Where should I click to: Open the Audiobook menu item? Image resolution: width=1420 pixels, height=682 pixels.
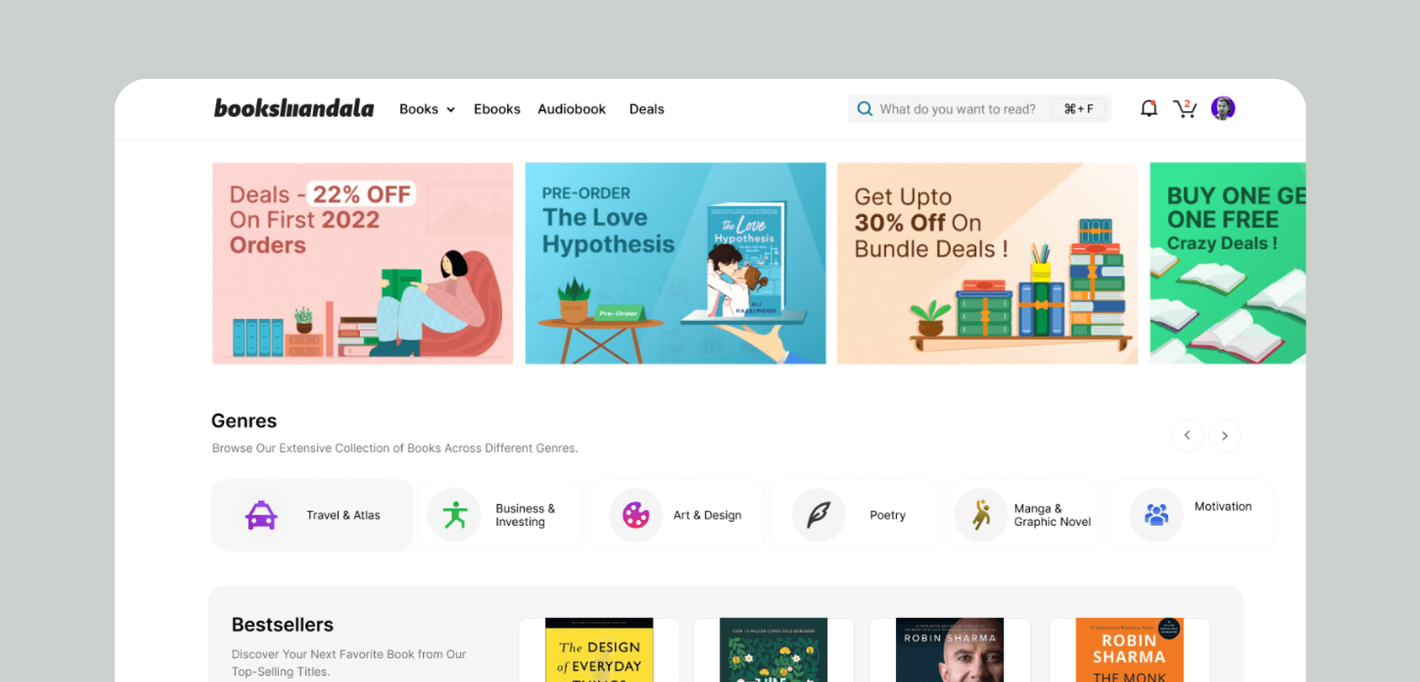coord(572,109)
